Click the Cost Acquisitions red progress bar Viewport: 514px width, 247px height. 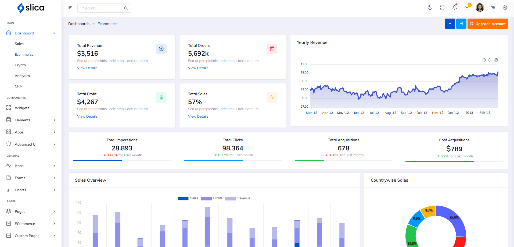440,162
